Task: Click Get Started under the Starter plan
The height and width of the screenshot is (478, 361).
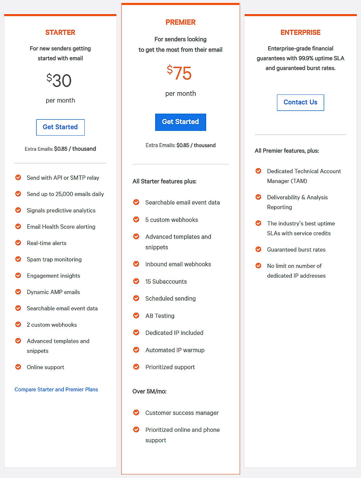Action: tap(60, 127)
